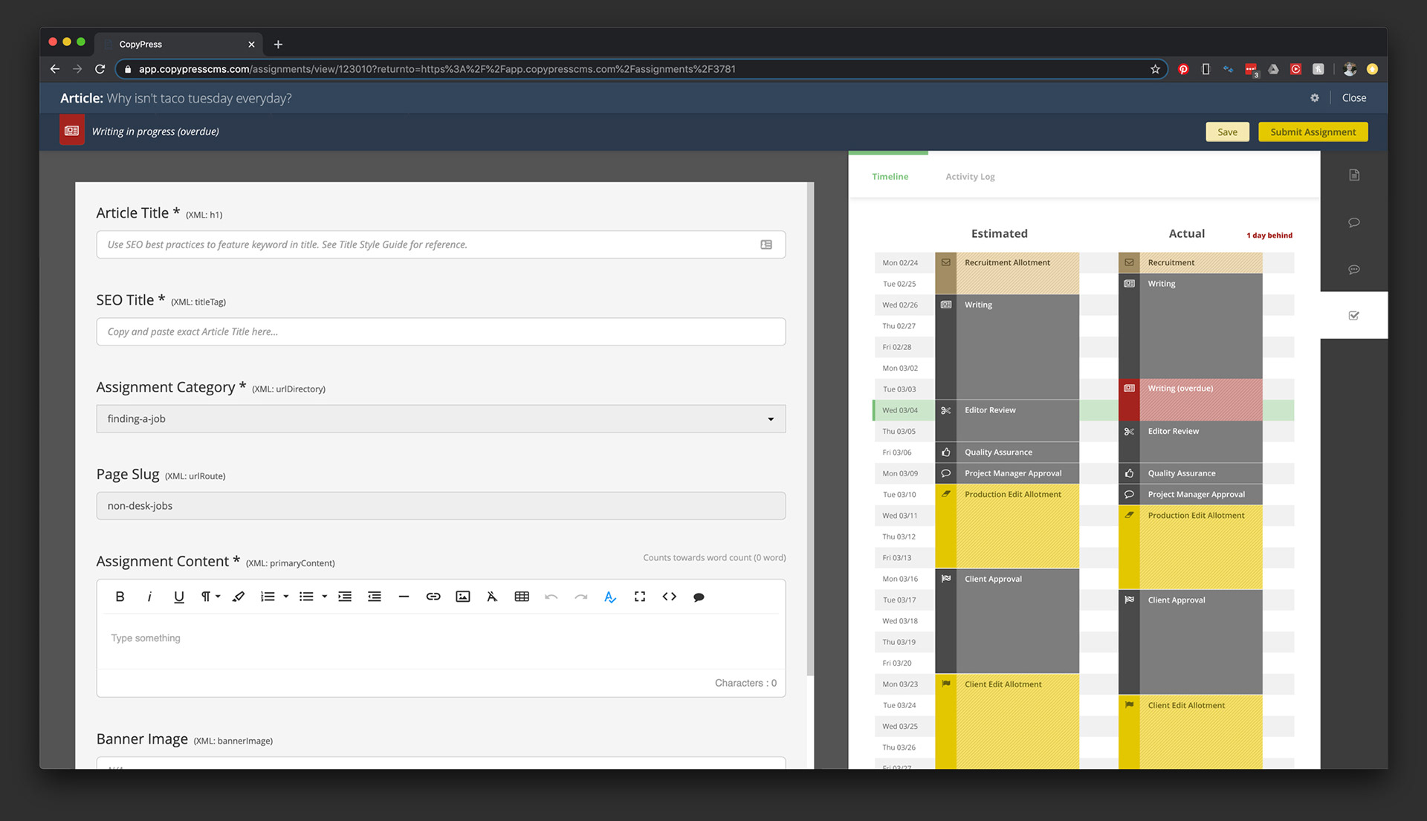Toggle italic formatting in editor
The width and height of the screenshot is (1427, 821).
(x=149, y=597)
